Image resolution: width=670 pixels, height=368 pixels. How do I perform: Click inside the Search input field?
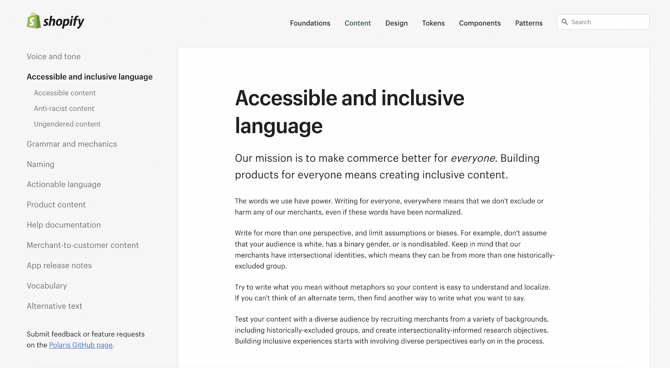pos(603,21)
